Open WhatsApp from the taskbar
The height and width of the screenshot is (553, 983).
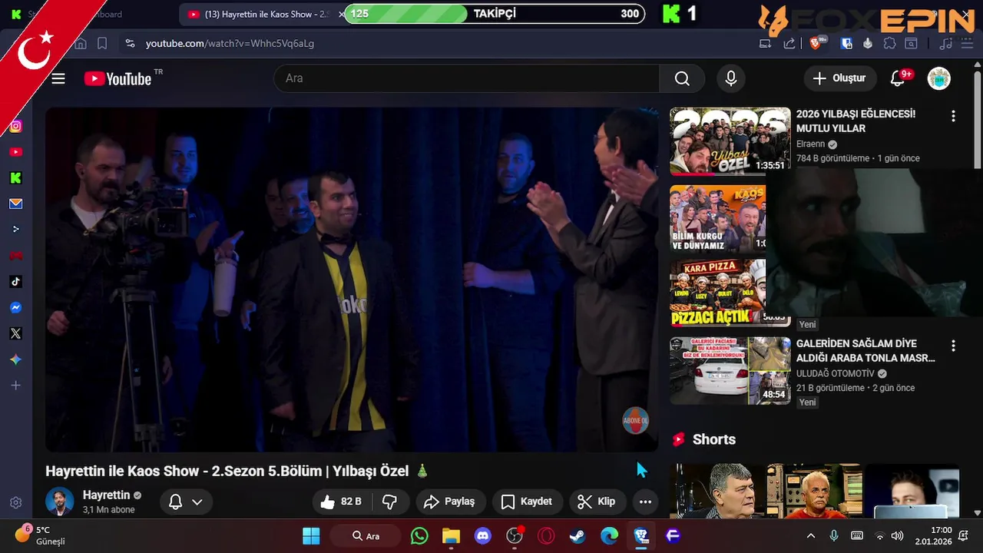click(x=419, y=535)
